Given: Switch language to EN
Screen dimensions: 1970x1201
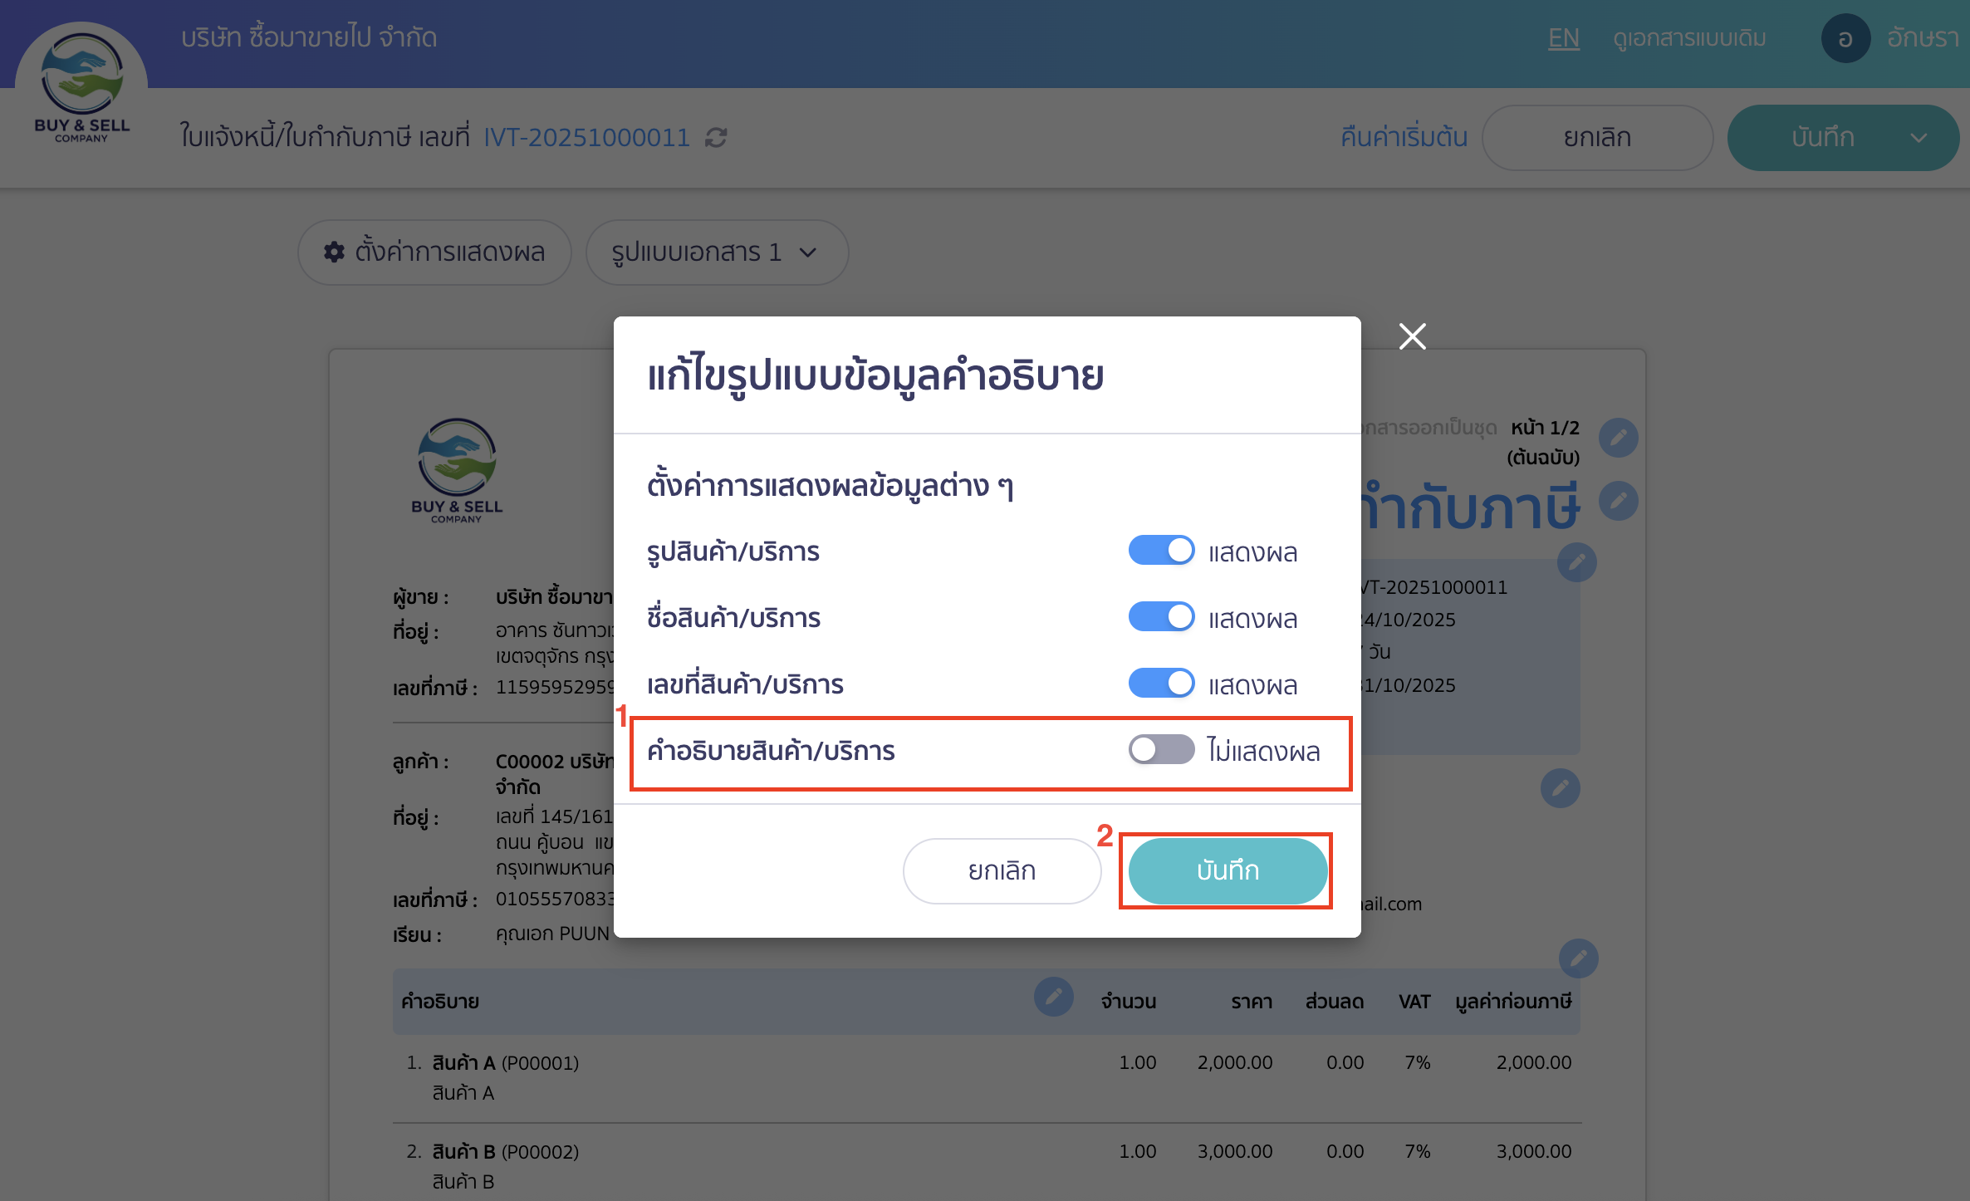Looking at the screenshot, I should coord(1563,37).
